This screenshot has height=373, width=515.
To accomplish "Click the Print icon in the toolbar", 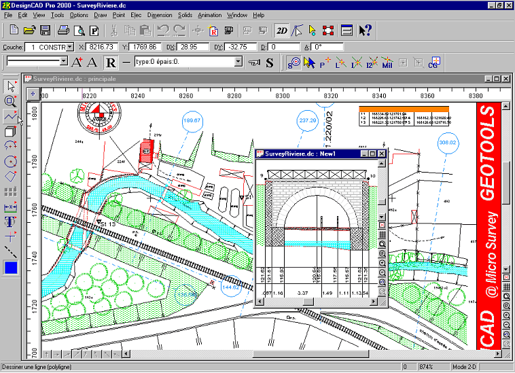I will click(x=63, y=31).
